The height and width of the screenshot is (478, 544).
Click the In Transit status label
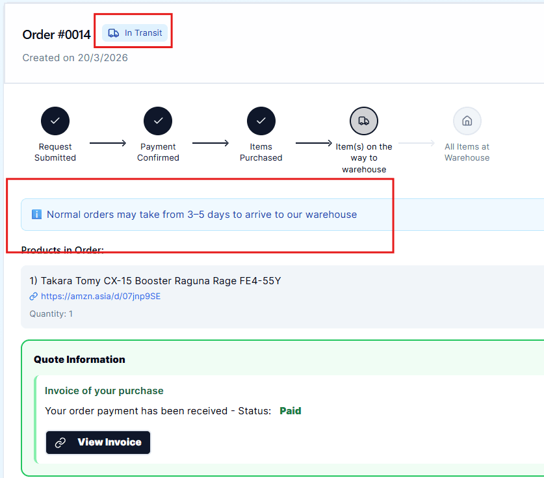(x=143, y=33)
